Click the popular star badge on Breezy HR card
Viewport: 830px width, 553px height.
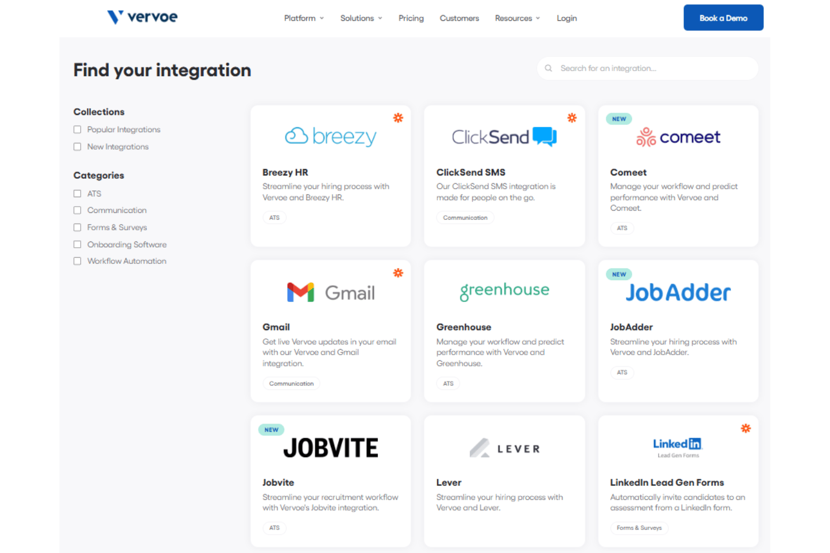point(398,118)
